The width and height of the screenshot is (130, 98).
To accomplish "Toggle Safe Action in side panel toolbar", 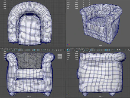I will click(x=99, y=50).
